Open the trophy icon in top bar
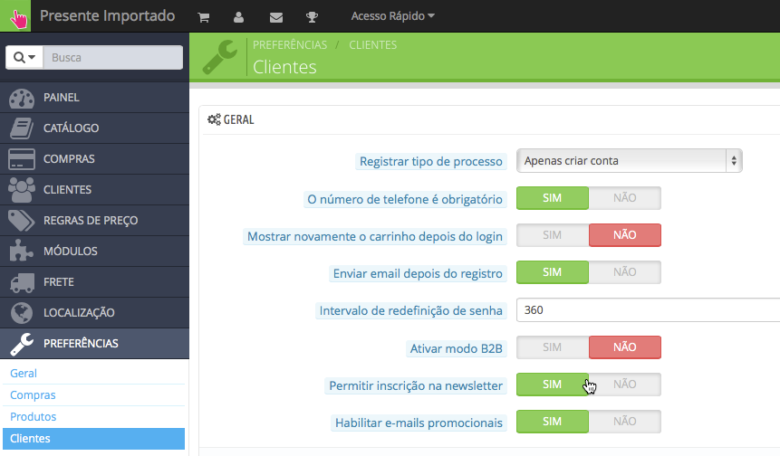The height and width of the screenshot is (456, 780). tap(312, 18)
